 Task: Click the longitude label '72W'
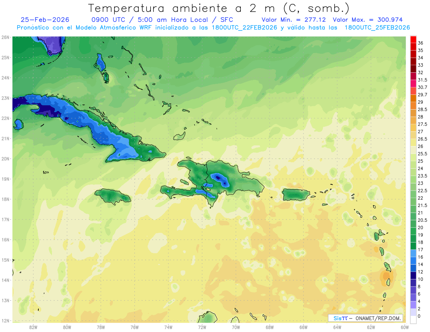(x=202, y=327)
